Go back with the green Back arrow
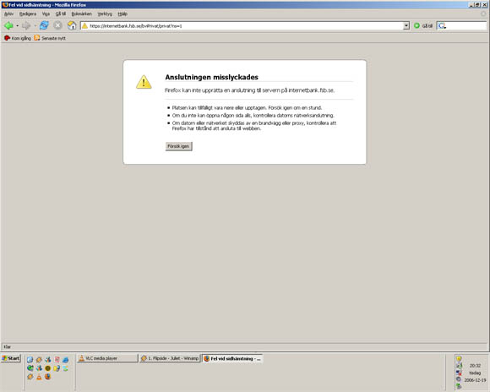 pos(8,25)
